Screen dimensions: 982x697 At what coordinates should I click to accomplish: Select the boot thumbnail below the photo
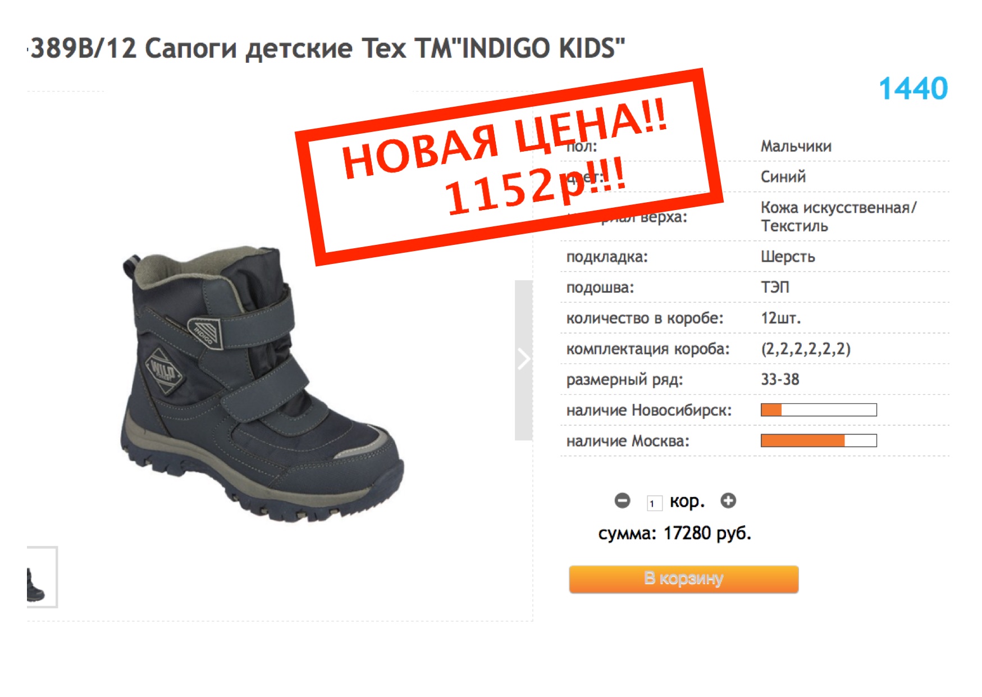pos(42,577)
